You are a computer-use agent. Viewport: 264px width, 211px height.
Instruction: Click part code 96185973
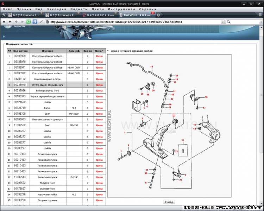20,96
